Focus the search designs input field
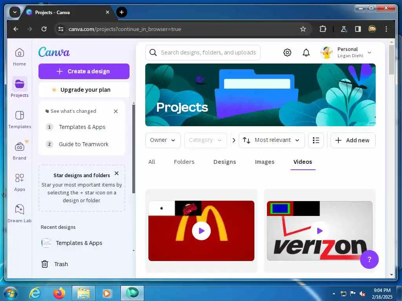The width and height of the screenshot is (402, 301). pyautogui.click(x=203, y=53)
